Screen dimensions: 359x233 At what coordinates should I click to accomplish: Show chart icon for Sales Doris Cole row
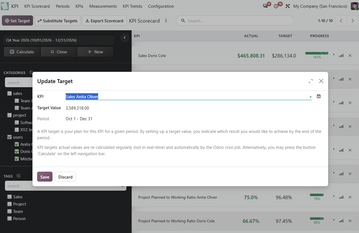click(x=341, y=55)
